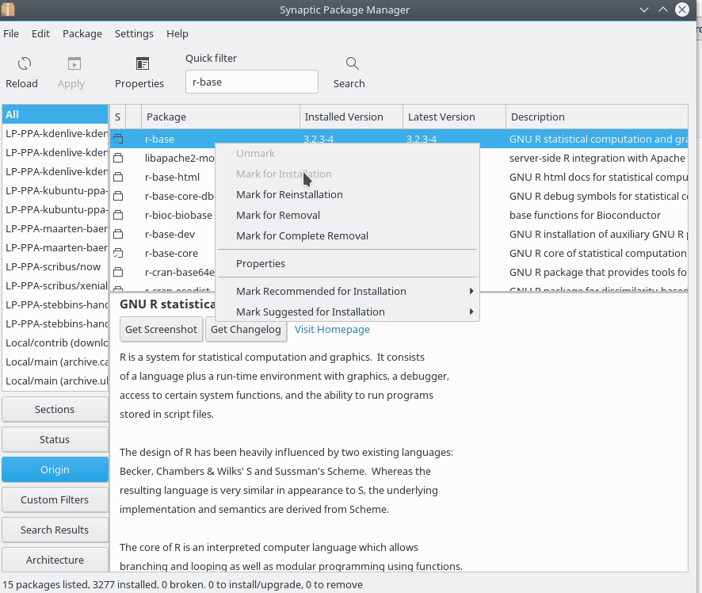Screen dimensions: 702x593
Task: Click the Architecture filter button
Action: (55, 560)
